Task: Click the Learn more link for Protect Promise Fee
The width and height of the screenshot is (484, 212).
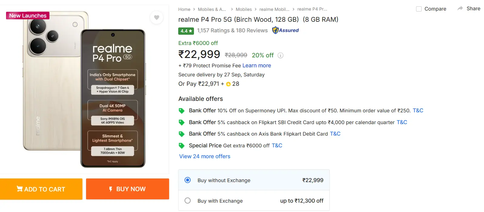Action: (x=256, y=66)
